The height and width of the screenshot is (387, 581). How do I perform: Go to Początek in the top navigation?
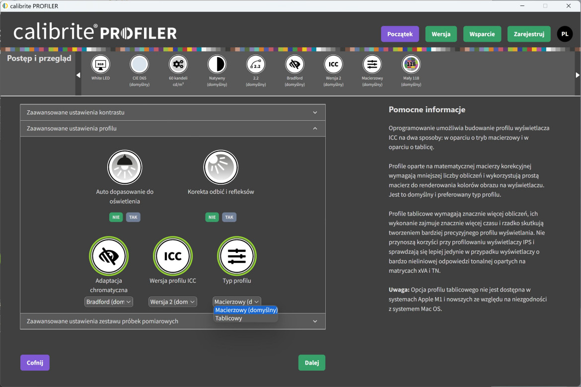coord(400,34)
